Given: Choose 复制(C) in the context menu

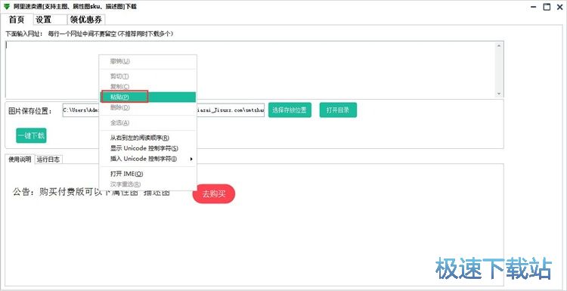Looking at the screenshot, I should [147, 86].
